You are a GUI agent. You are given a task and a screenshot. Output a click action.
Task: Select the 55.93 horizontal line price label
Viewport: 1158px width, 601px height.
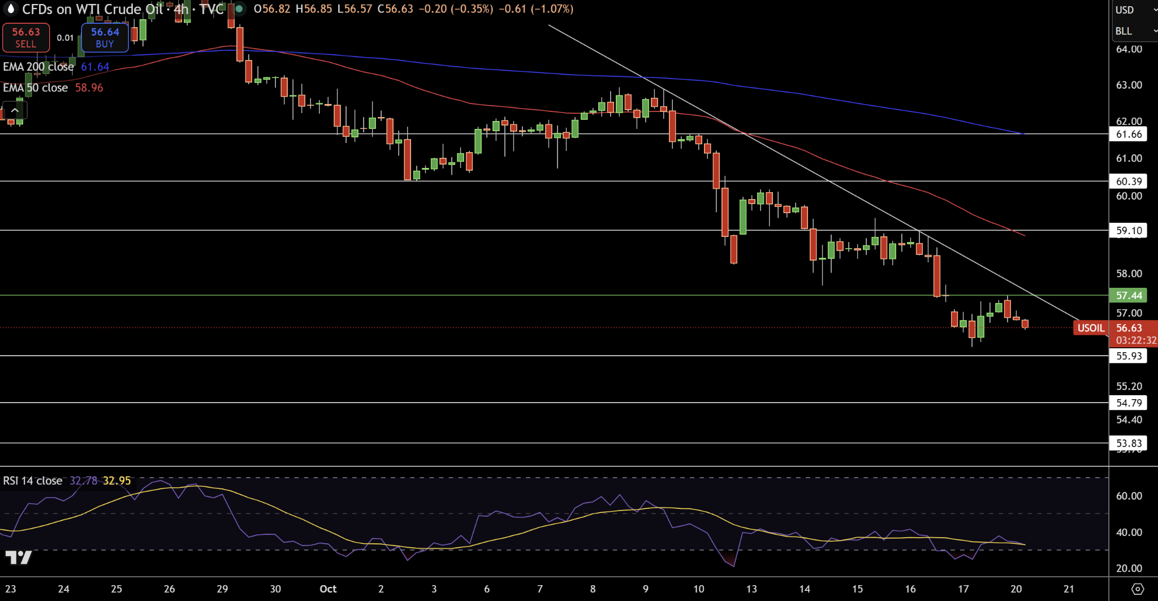pos(1129,356)
